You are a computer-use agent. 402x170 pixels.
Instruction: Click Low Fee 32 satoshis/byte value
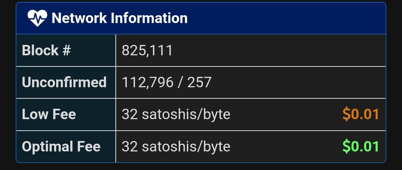click(176, 115)
